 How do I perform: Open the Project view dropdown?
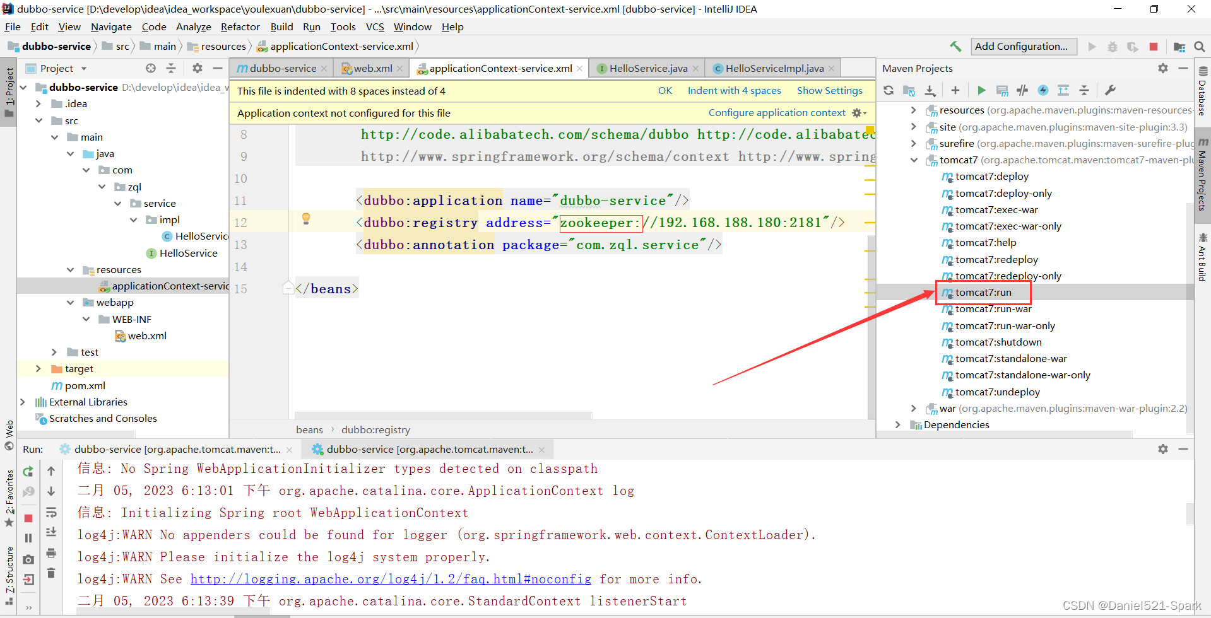point(84,68)
